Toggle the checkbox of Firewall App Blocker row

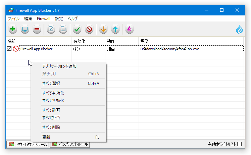(9, 49)
